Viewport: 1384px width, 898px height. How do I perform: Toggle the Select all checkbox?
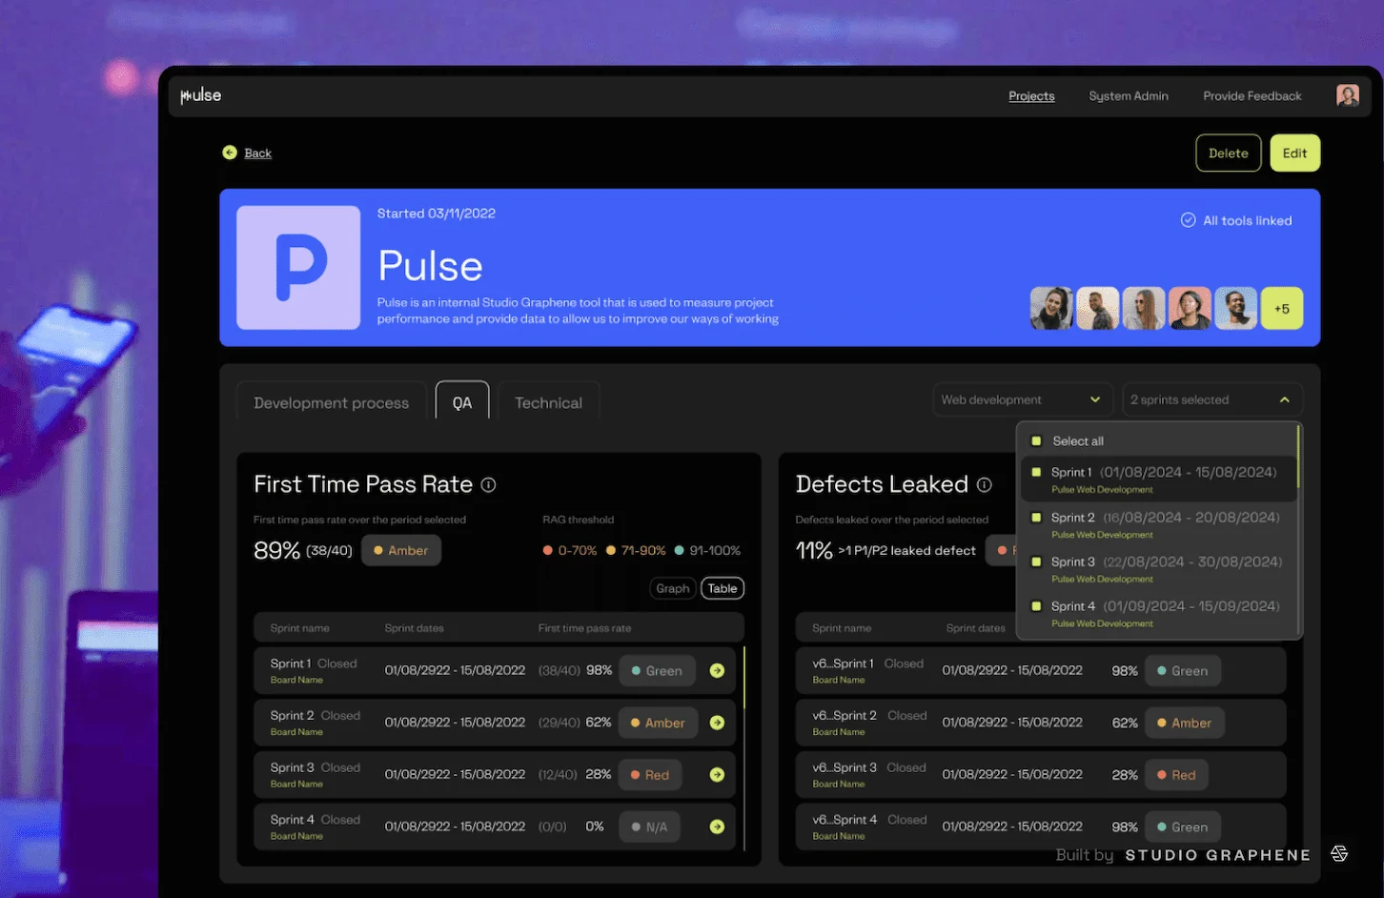[x=1036, y=441]
